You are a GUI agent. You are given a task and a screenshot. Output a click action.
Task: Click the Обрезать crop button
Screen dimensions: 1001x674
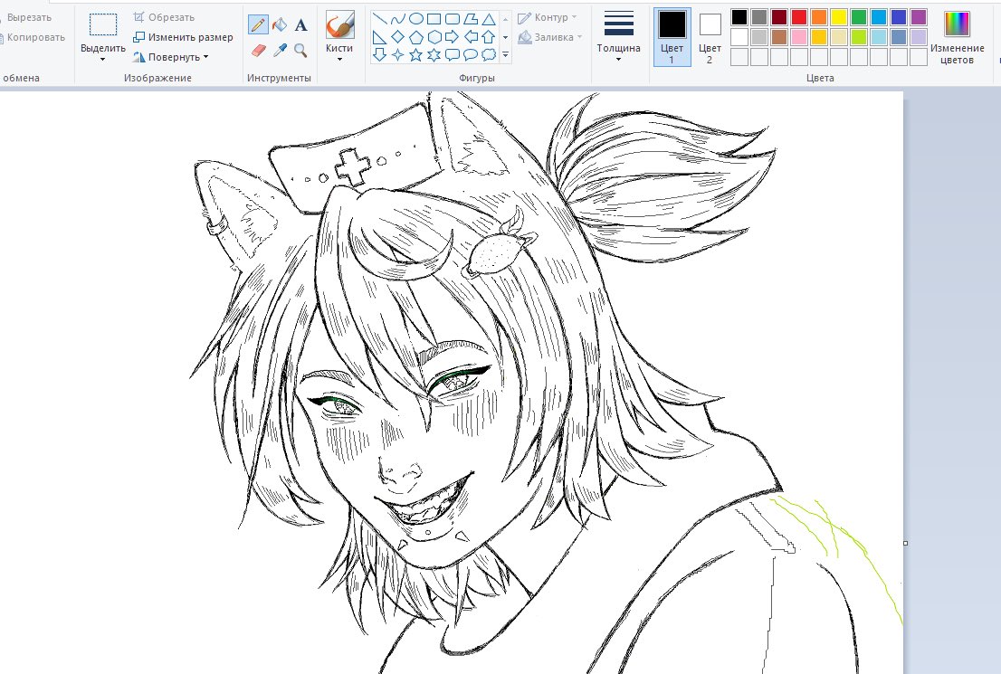pos(164,17)
